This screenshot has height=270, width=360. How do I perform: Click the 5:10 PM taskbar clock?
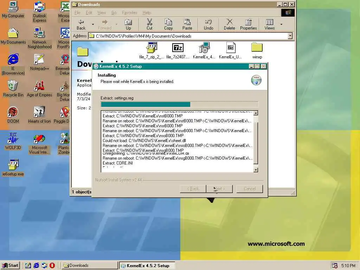tap(348, 266)
